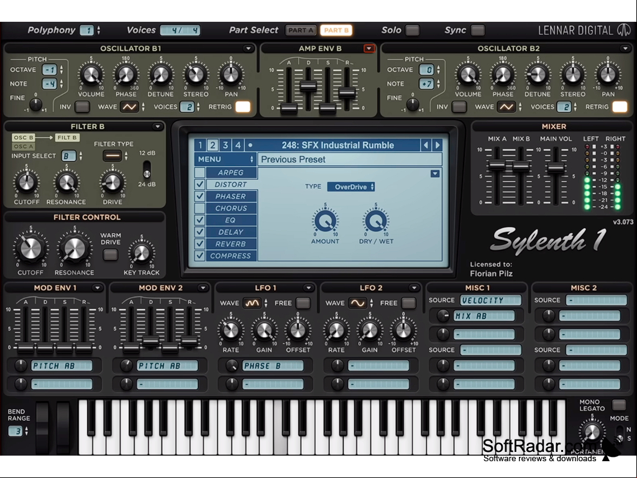Click the Mod Env 1 PITCH AB destination
The width and height of the screenshot is (637, 478).
point(62,366)
